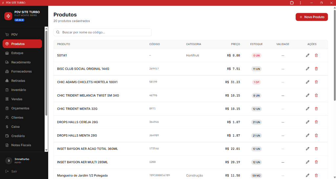Edit CHIC ADAMS CHICLETS HORTELA product
The image size is (336, 179).
(x=307, y=82)
